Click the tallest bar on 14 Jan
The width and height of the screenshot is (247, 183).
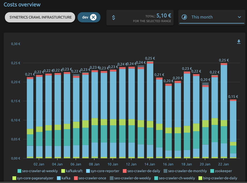click(150, 108)
